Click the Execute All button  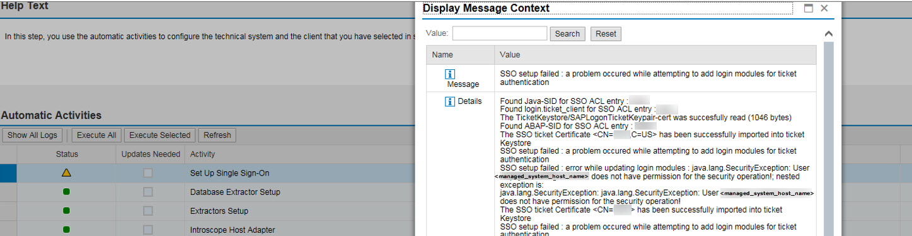coord(96,135)
